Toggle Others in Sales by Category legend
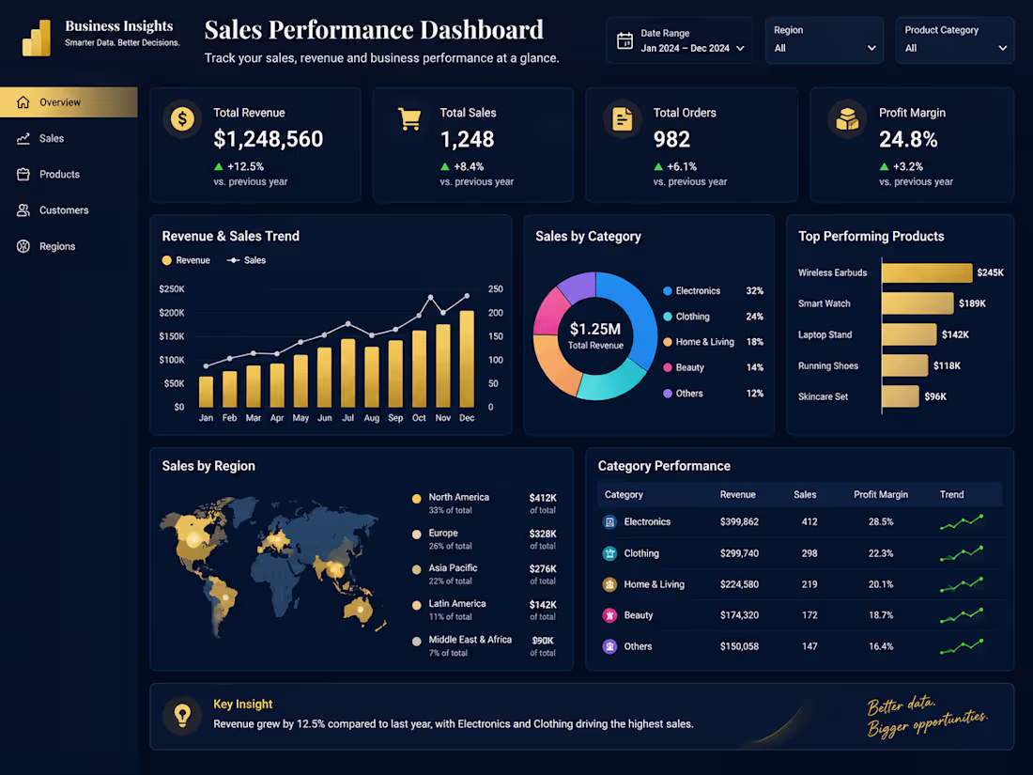This screenshot has height=775, width=1033. coord(683,394)
